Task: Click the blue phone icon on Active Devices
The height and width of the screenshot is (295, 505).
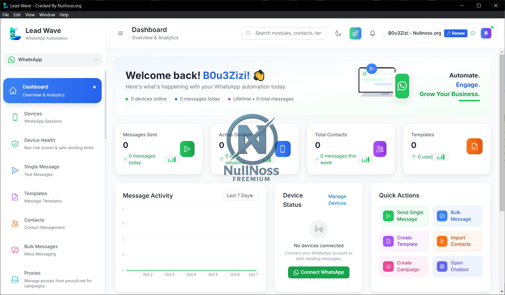Action: tap(283, 149)
